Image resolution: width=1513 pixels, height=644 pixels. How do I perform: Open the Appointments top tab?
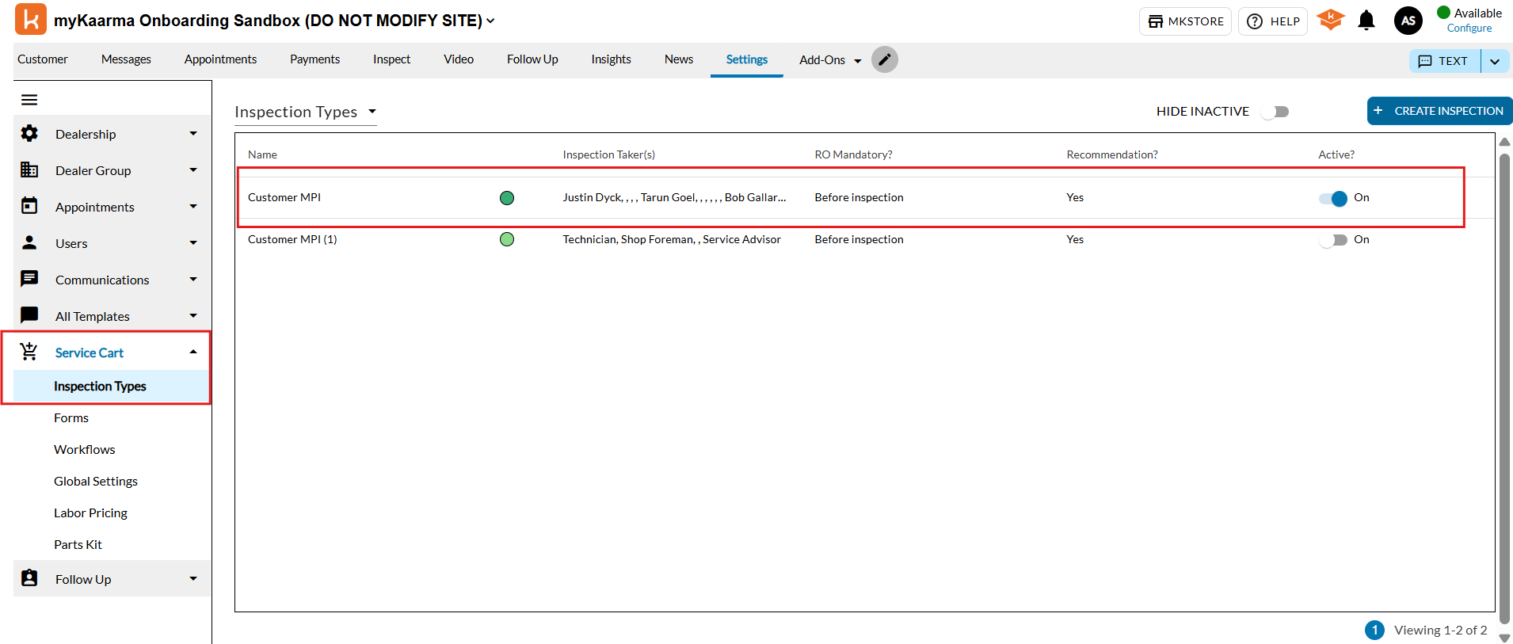tap(220, 59)
